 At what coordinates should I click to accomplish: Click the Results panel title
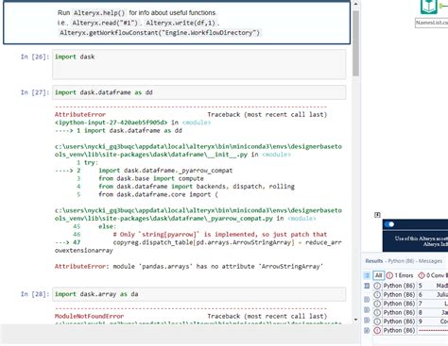pos(374,261)
